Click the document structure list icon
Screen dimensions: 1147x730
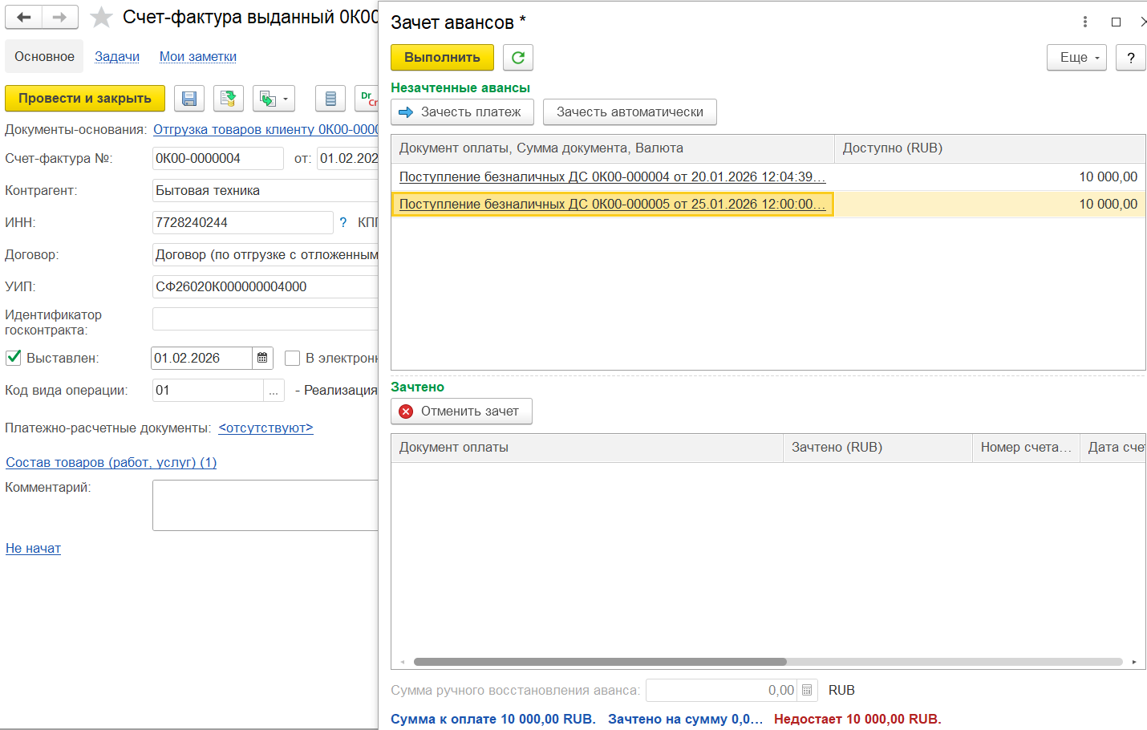[x=330, y=99]
